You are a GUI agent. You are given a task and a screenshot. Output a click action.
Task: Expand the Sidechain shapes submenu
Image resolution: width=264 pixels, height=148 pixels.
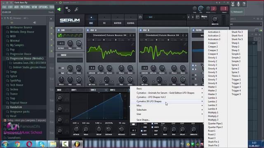(167, 110)
